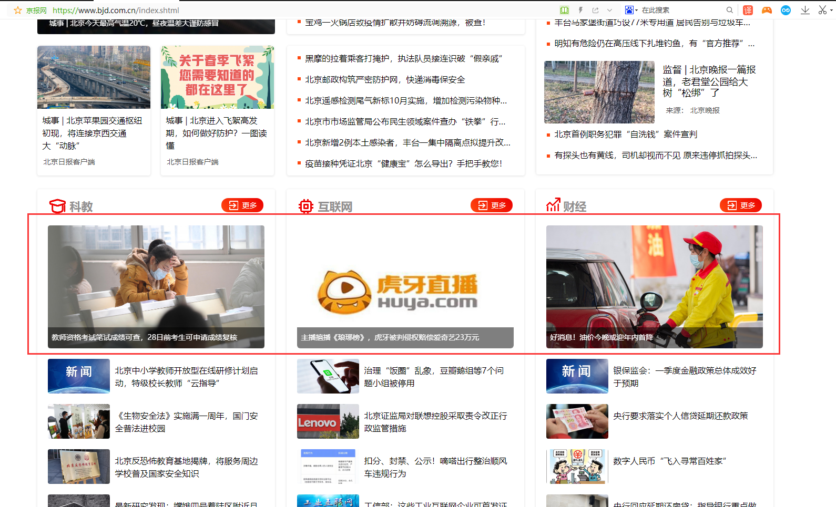This screenshot has width=836, height=507.
Task: Open the game controller extension
Action: [767, 10]
